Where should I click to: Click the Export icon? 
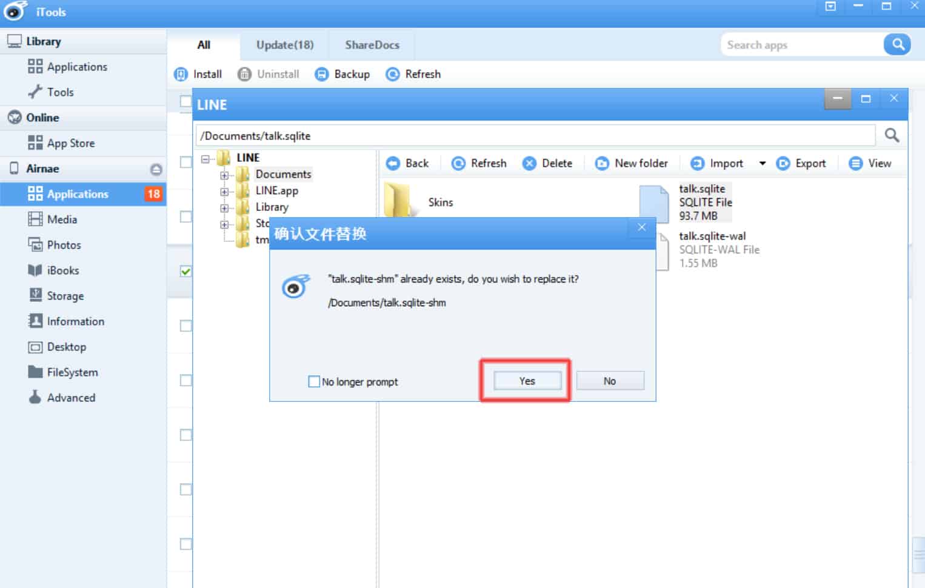783,164
